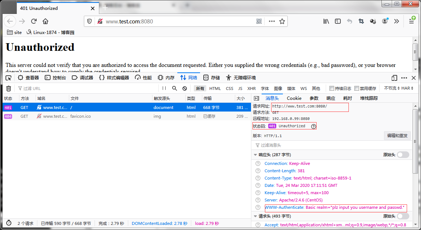Viewport: 421px width, 230px height.
Task: Open the 样式编辑器 tab
Action: [x=114, y=78]
